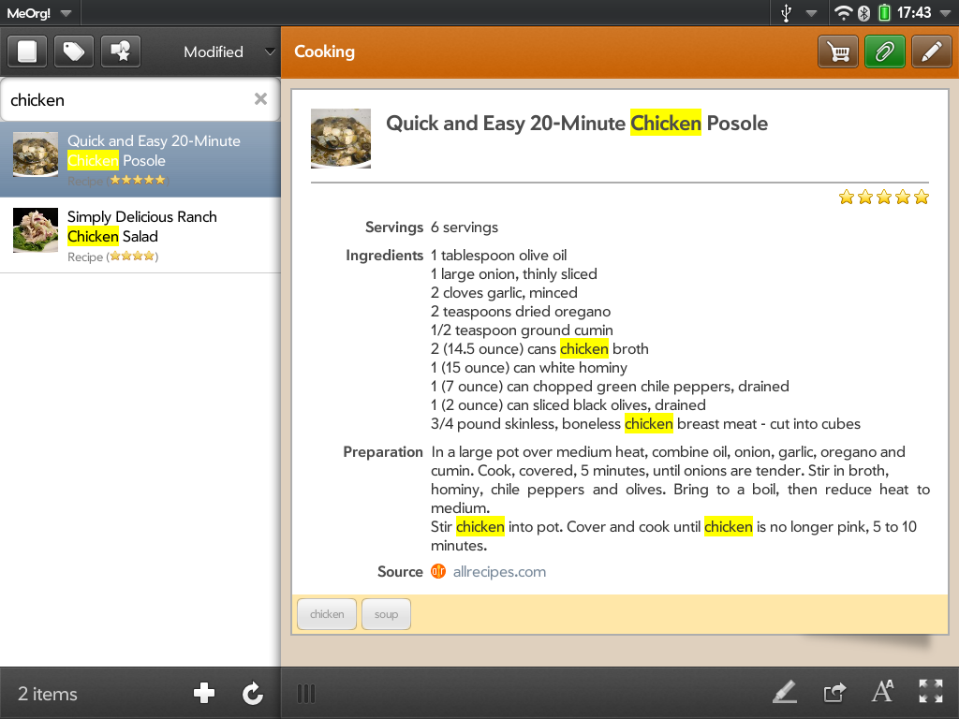Add ingredients to shopping cart
Viewport: 959px width, 719px height.
pos(838,52)
